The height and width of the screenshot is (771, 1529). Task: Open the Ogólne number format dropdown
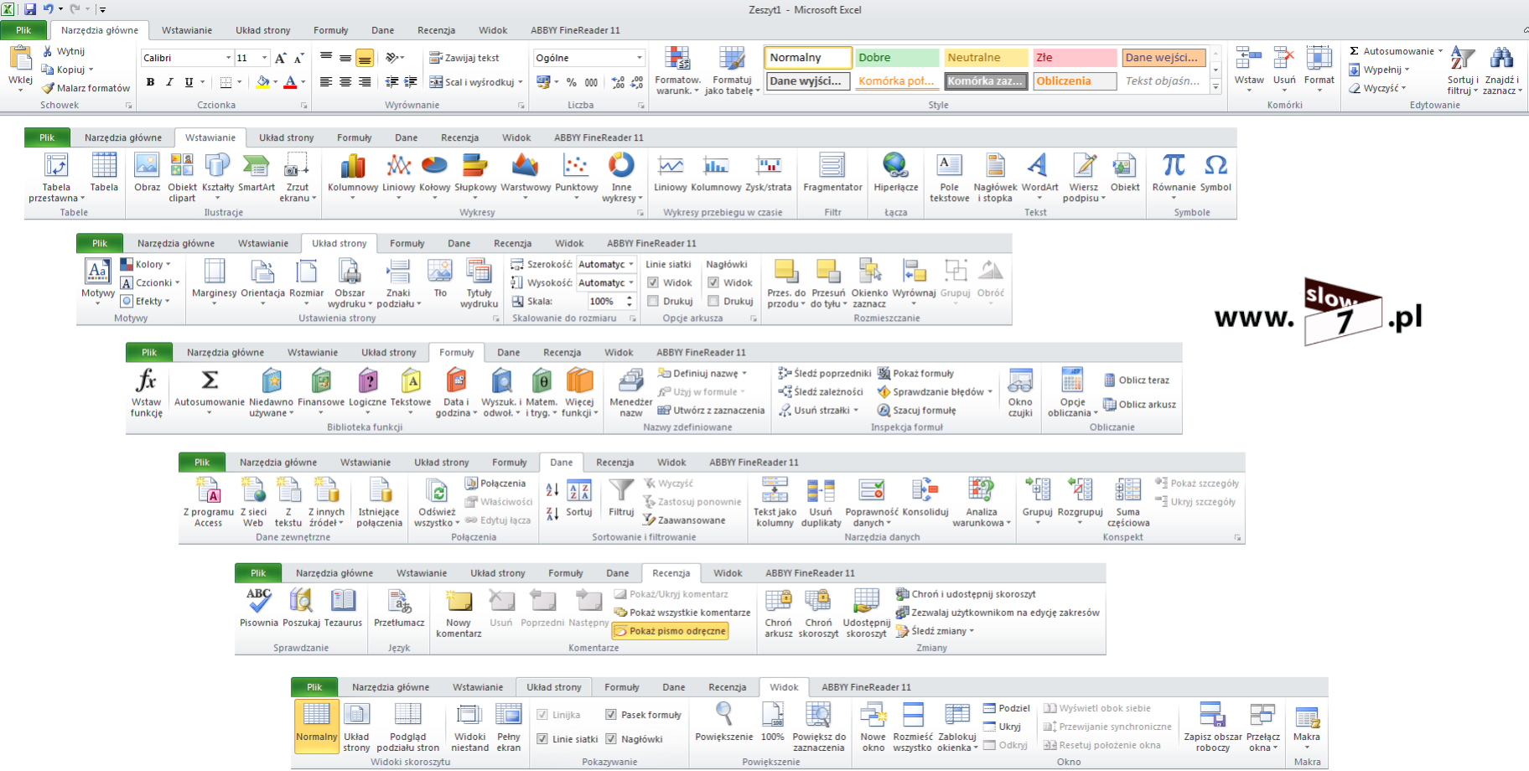(x=639, y=58)
